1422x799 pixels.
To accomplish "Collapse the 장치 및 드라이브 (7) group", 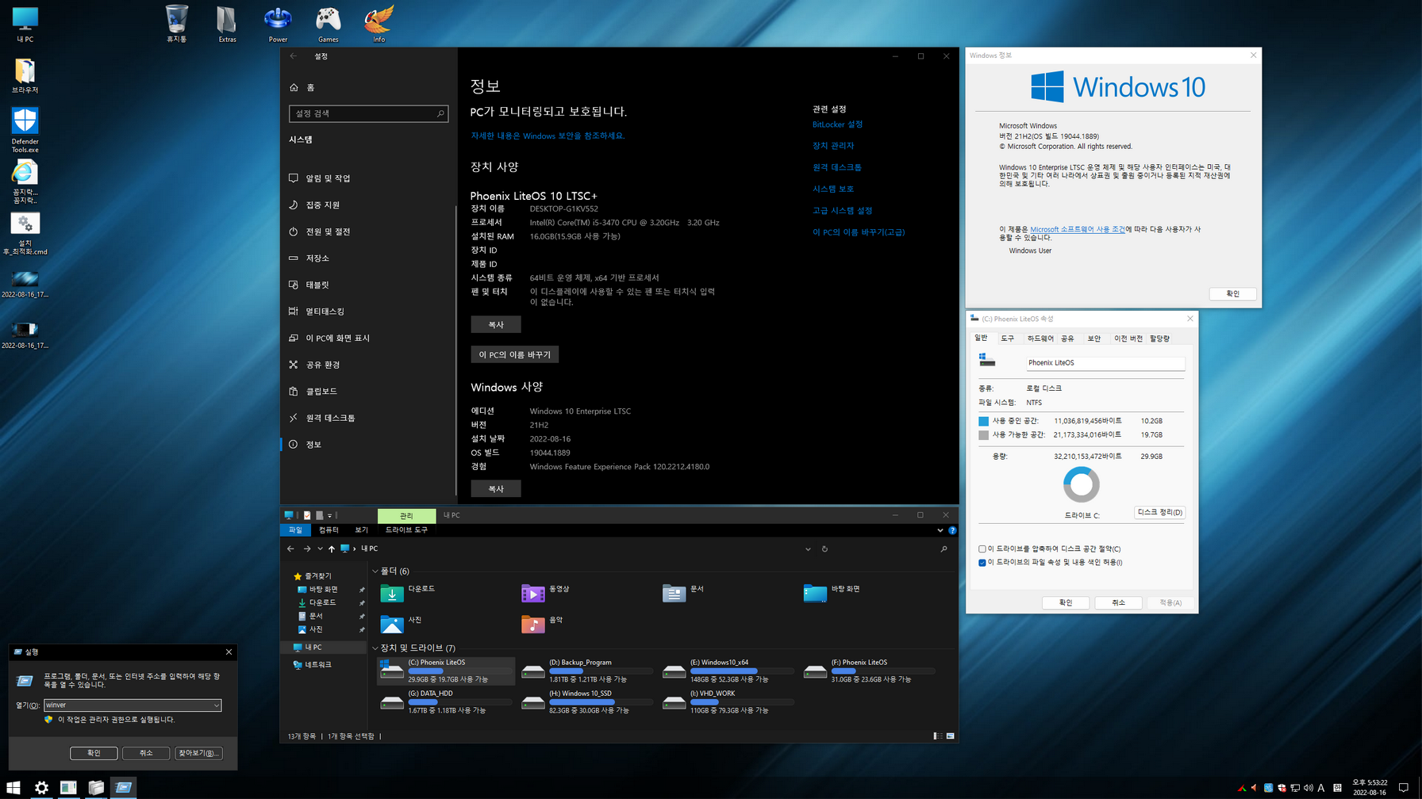I will click(375, 648).
